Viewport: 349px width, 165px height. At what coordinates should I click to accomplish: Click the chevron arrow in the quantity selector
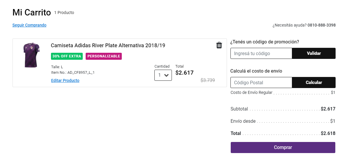coord(166,75)
